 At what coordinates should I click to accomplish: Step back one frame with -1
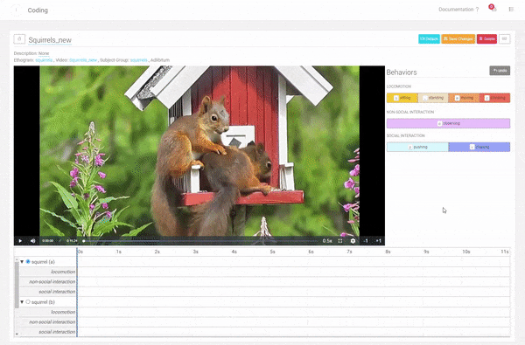[366, 241]
